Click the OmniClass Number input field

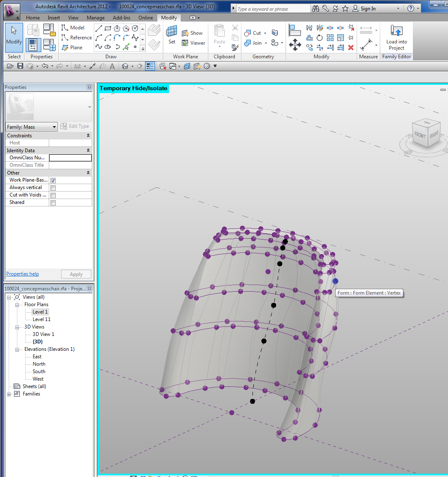(x=70, y=158)
